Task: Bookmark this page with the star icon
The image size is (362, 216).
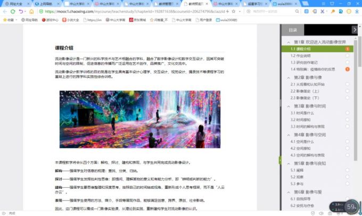Action: 234,11
